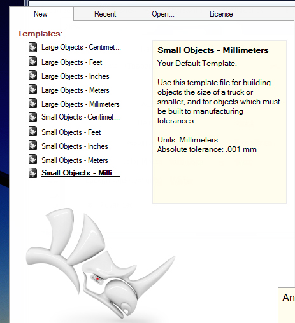Click the Small Objects - Centimeters file icon

(33, 117)
